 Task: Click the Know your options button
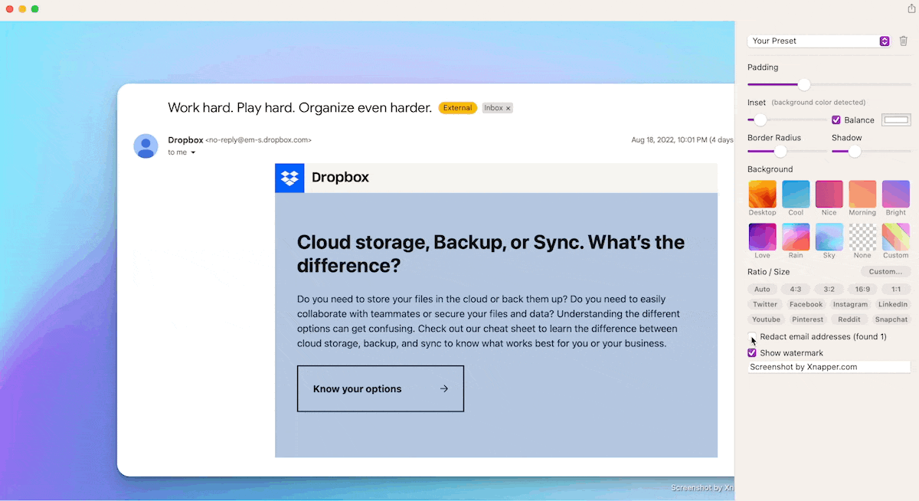pyautogui.click(x=381, y=388)
